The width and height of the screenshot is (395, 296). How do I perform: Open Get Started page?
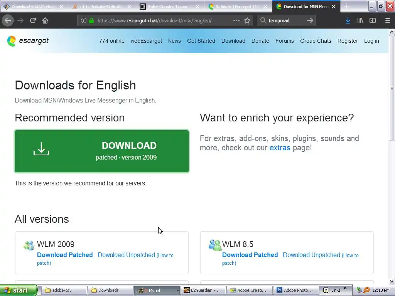(201, 41)
